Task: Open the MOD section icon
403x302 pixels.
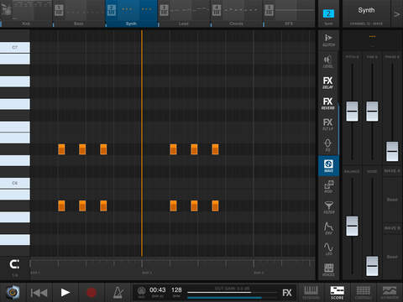Action: 328,186
